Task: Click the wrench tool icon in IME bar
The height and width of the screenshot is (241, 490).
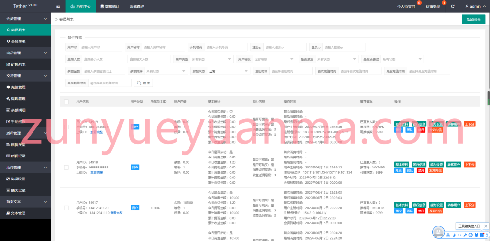Action: [x=465, y=235]
